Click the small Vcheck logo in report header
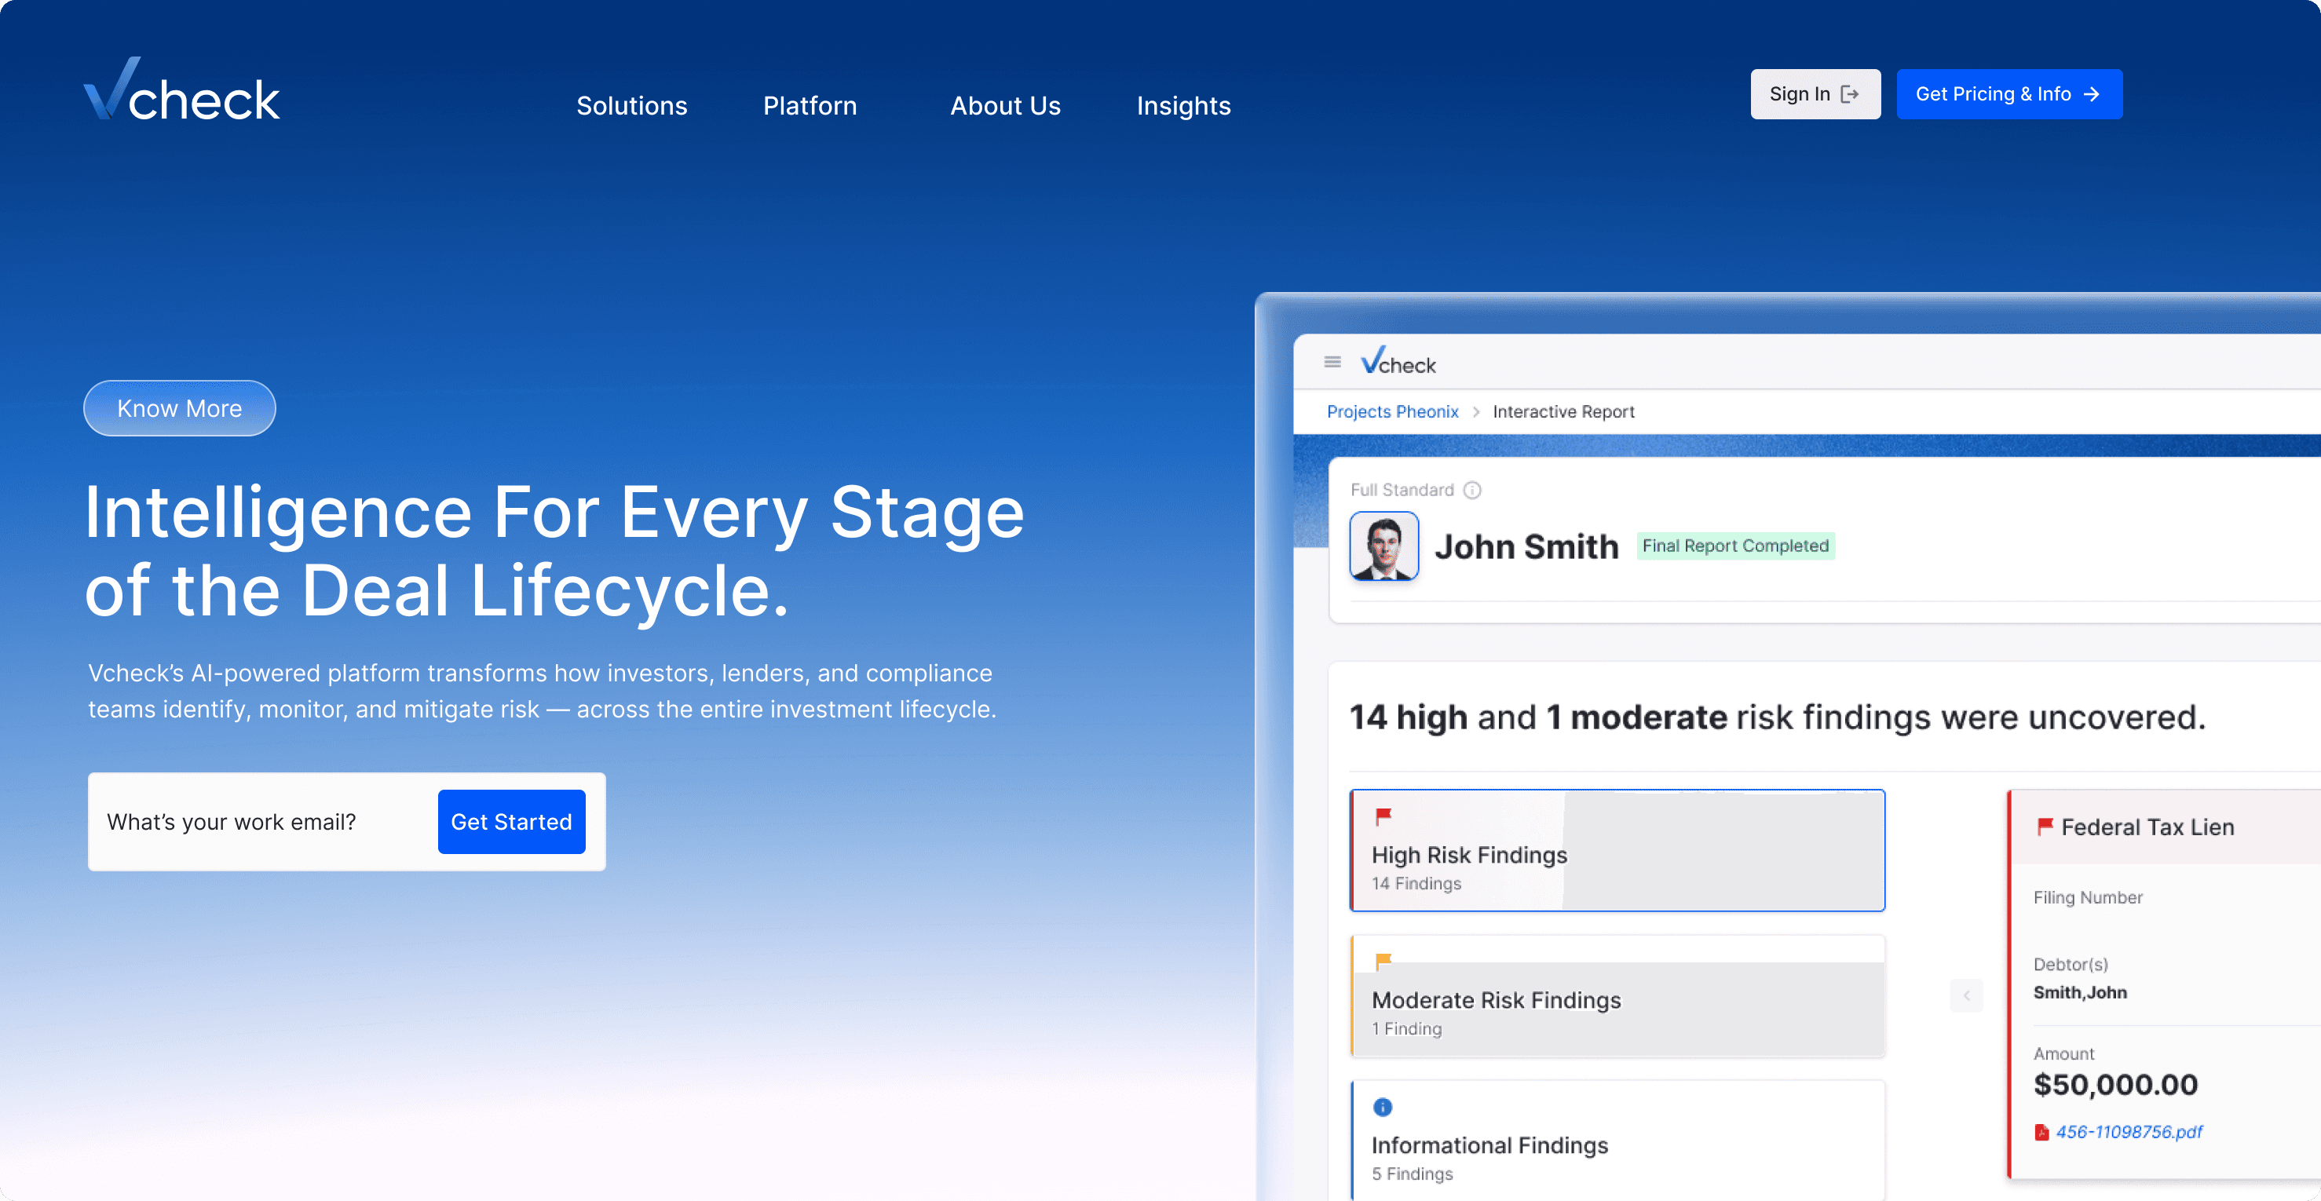The width and height of the screenshot is (2321, 1201). (x=1398, y=362)
